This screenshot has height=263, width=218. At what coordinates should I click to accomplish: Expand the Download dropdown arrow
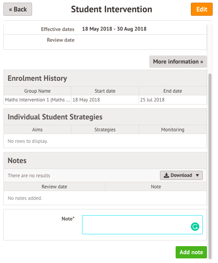(x=197, y=175)
